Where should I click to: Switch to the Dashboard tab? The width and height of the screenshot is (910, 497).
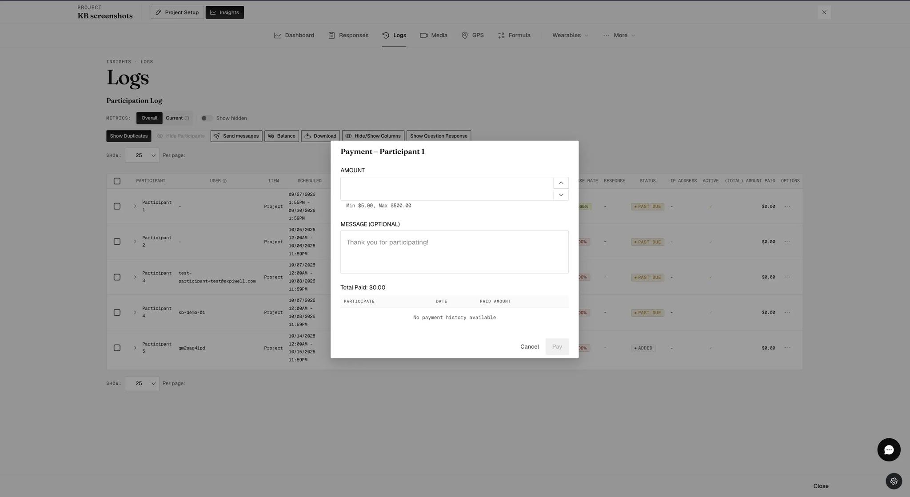tap(294, 36)
